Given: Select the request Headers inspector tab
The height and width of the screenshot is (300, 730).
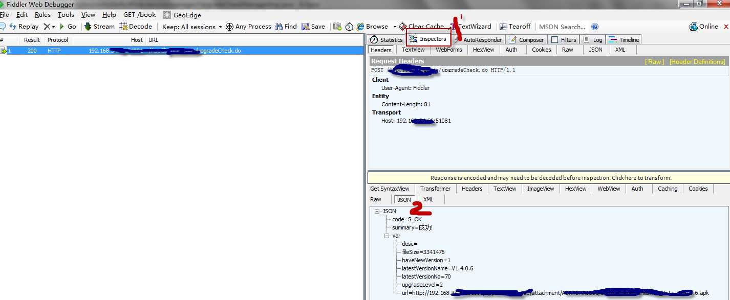Looking at the screenshot, I should click(381, 50).
